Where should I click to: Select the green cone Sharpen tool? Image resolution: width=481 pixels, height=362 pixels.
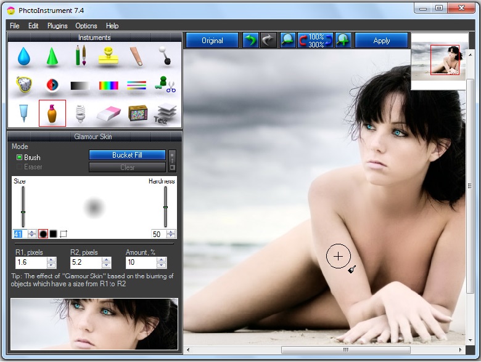click(52, 56)
